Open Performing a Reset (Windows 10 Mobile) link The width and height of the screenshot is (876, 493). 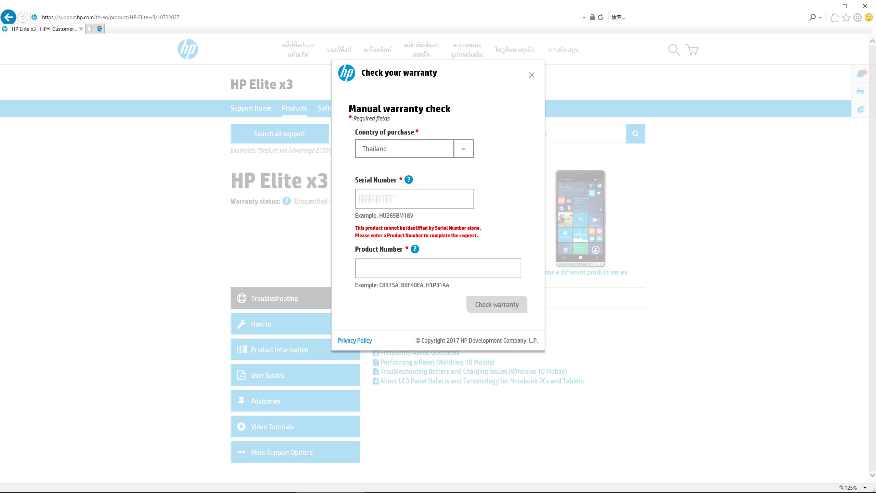[x=437, y=362]
